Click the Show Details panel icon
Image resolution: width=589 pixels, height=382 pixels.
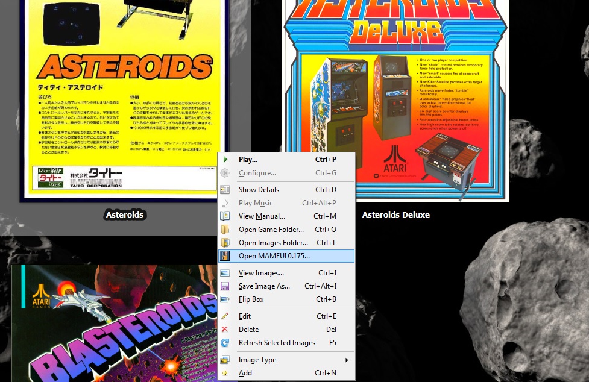(225, 190)
